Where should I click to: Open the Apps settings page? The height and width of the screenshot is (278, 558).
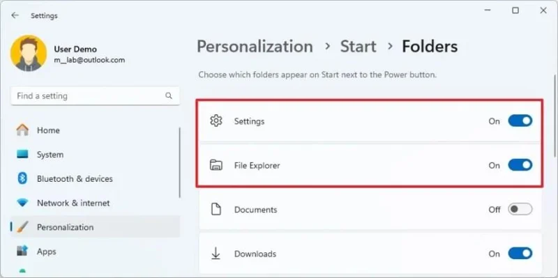(95, 252)
